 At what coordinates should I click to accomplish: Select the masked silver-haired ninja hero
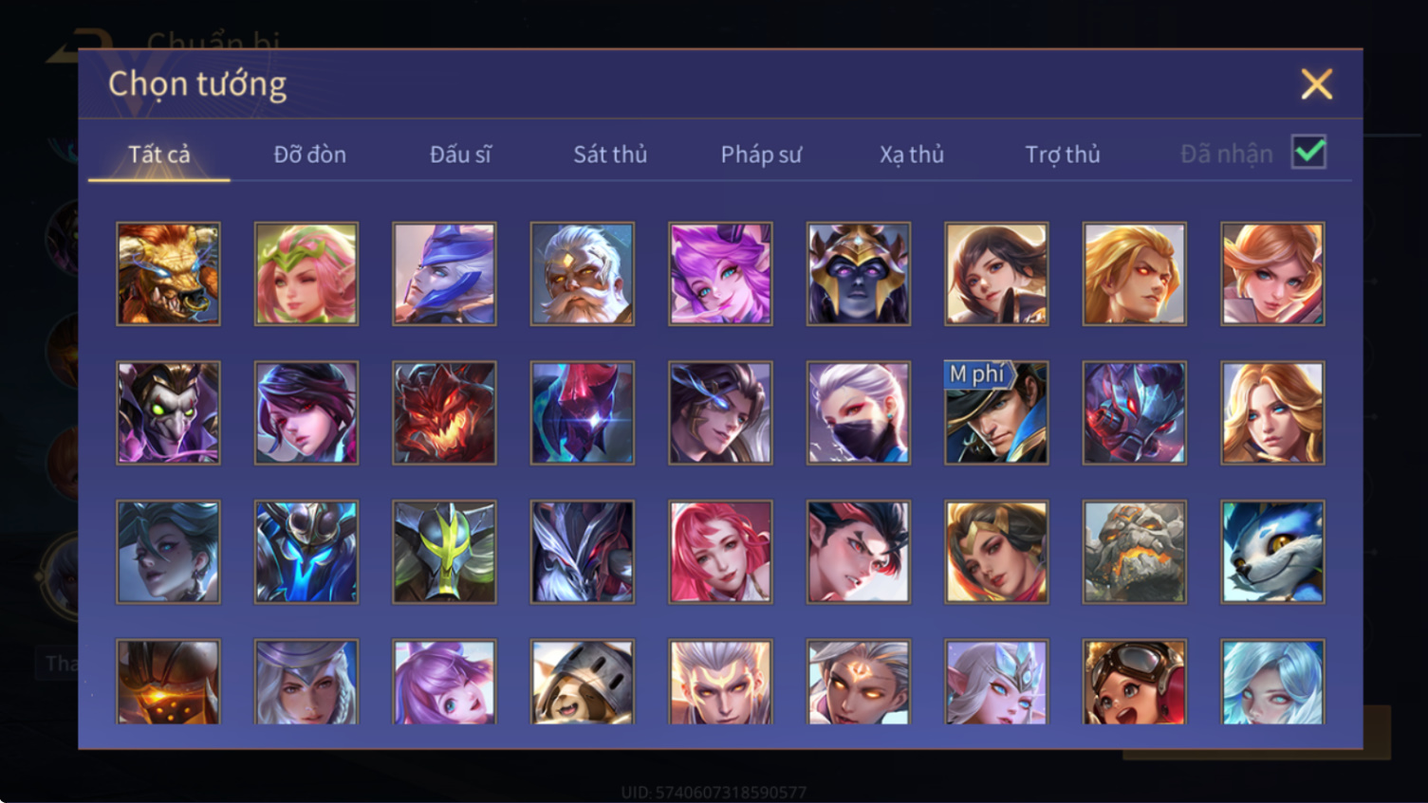pos(859,412)
